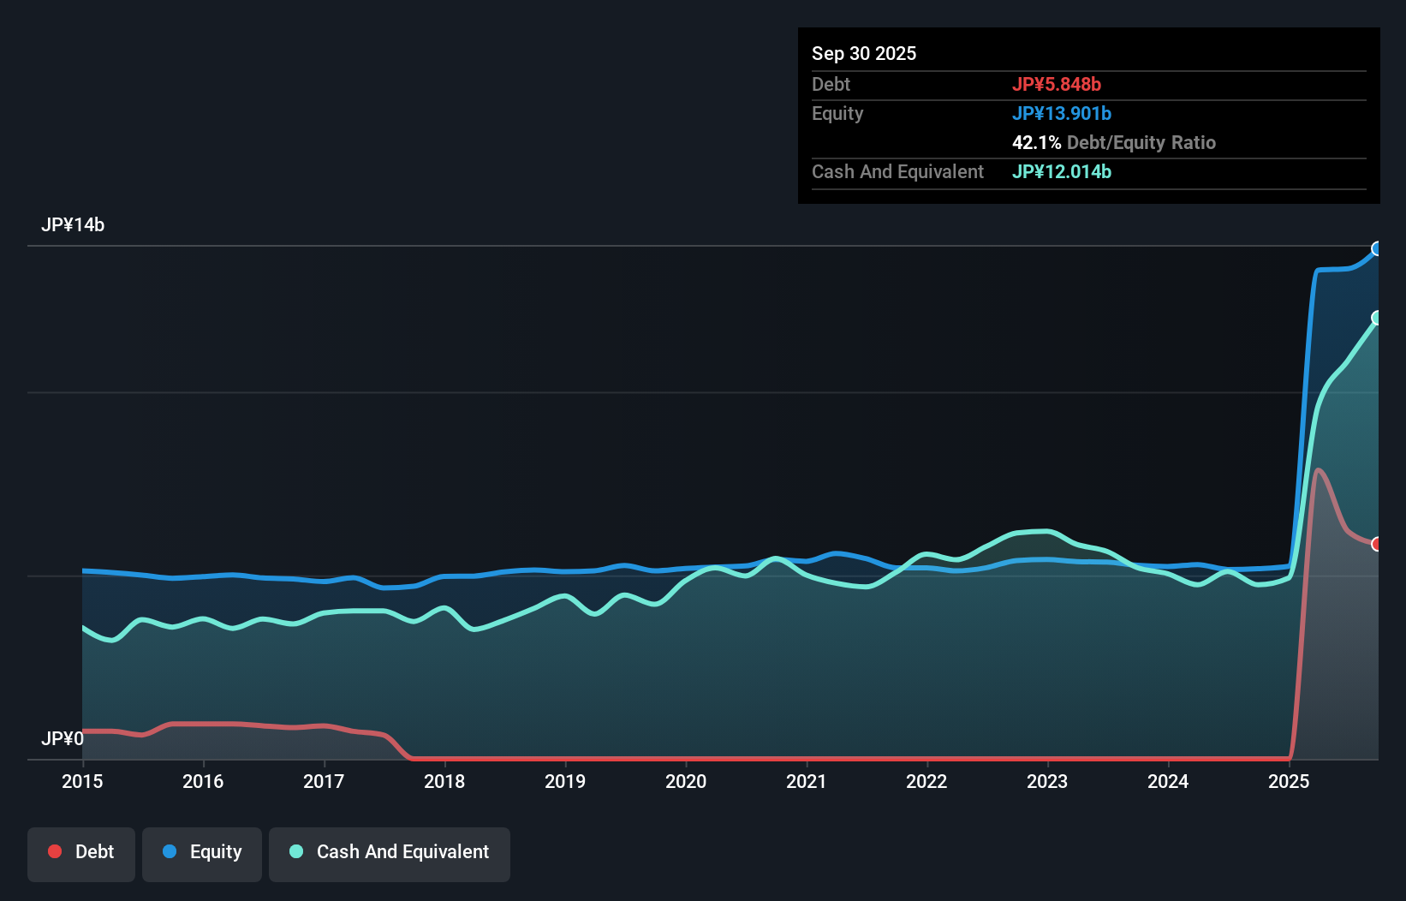Open details for the Debt/Equity Ratio row

pyautogui.click(x=1113, y=142)
